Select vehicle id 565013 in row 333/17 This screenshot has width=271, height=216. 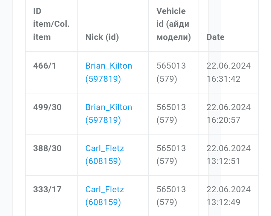point(171,190)
